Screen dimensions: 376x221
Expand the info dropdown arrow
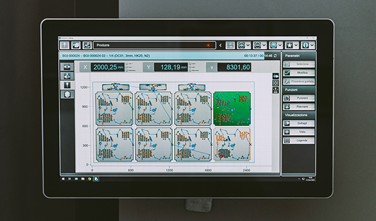tap(312, 45)
